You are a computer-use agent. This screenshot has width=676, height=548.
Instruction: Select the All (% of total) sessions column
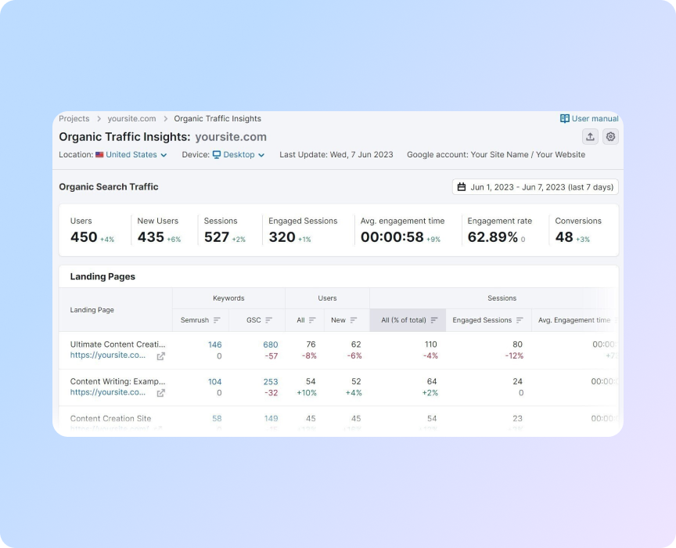(x=407, y=320)
